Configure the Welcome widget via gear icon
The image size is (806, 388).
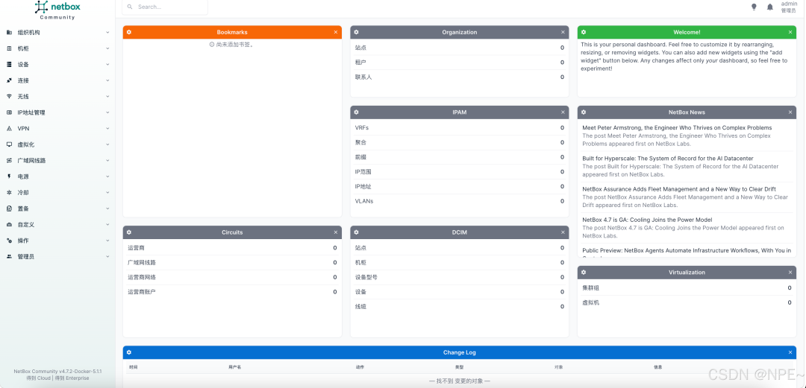pyautogui.click(x=584, y=32)
